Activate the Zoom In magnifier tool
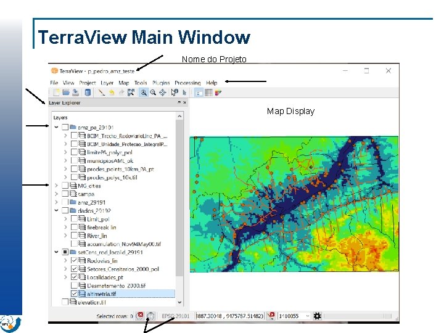 (144, 92)
